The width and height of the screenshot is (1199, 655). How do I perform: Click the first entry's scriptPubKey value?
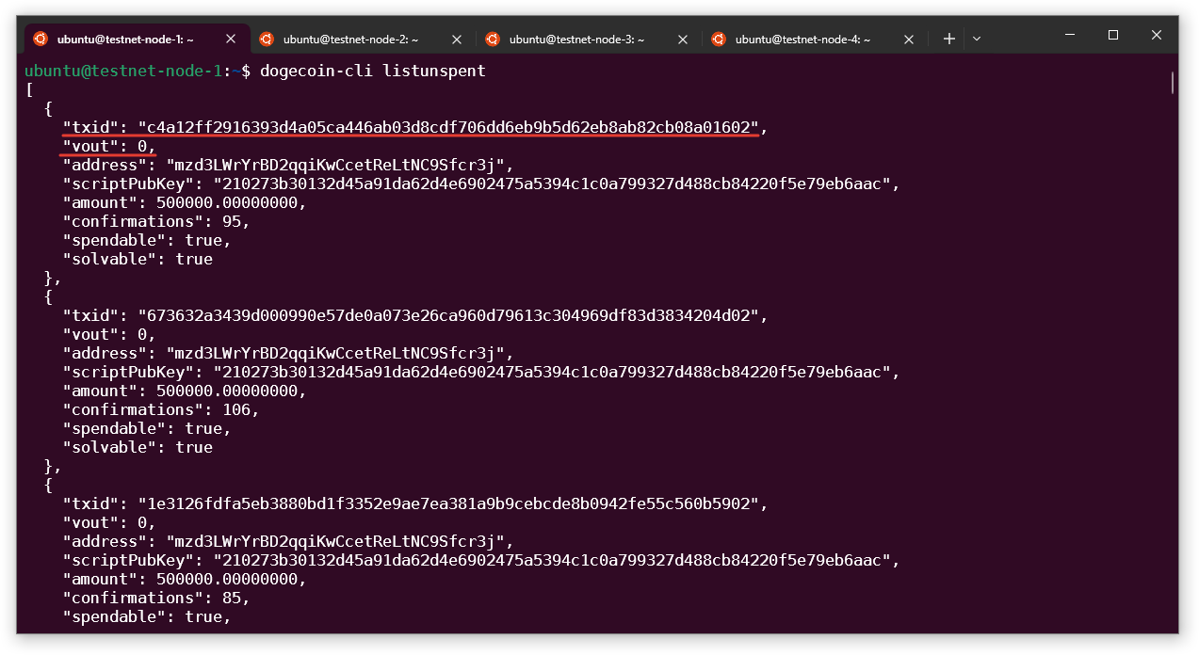[552, 184]
